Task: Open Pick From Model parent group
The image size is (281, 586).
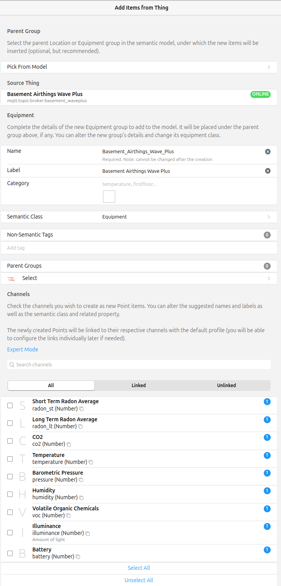Action: point(139,67)
